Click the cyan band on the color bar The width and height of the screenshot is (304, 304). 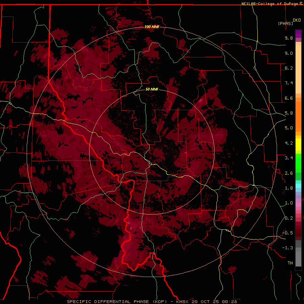[298, 186]
